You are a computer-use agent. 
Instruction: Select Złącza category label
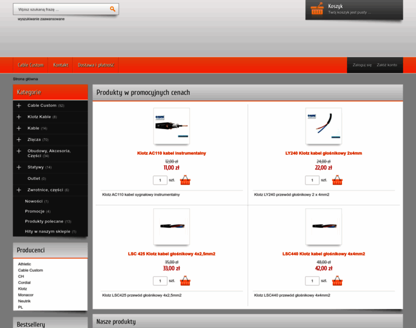coord(34,139)
